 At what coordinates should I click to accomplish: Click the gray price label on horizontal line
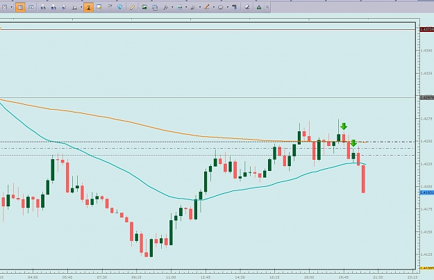[x=427, y=97]
